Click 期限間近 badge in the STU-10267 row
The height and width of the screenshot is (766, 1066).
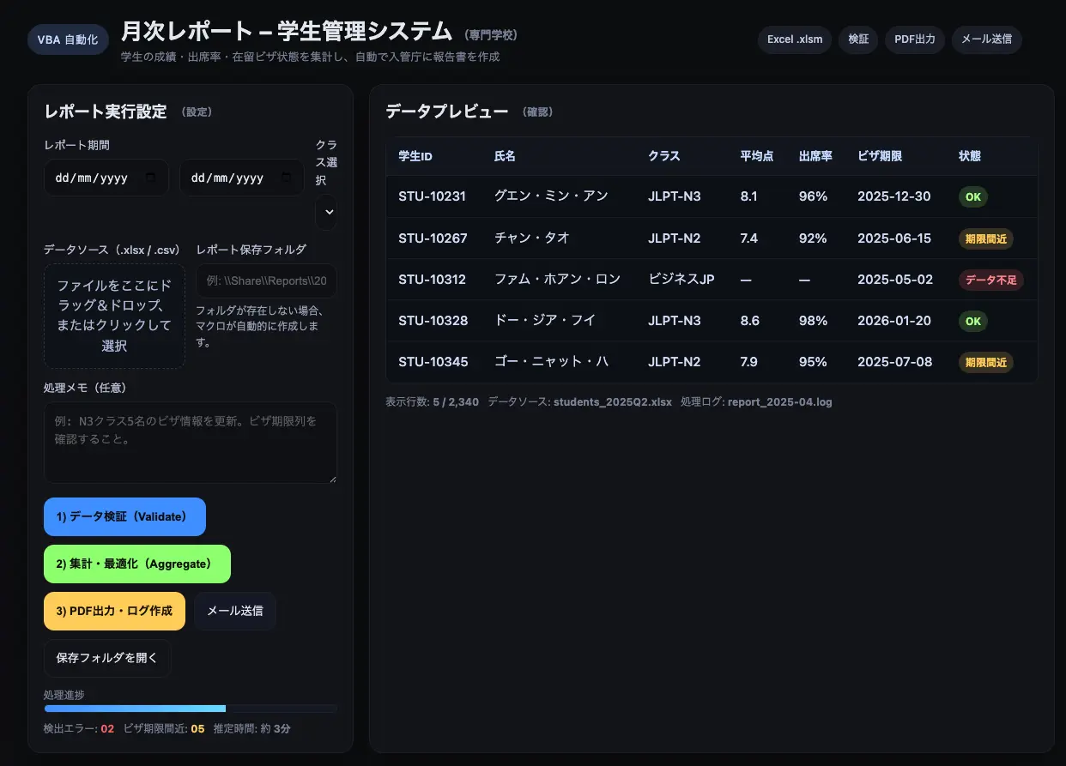pos(986,238)
